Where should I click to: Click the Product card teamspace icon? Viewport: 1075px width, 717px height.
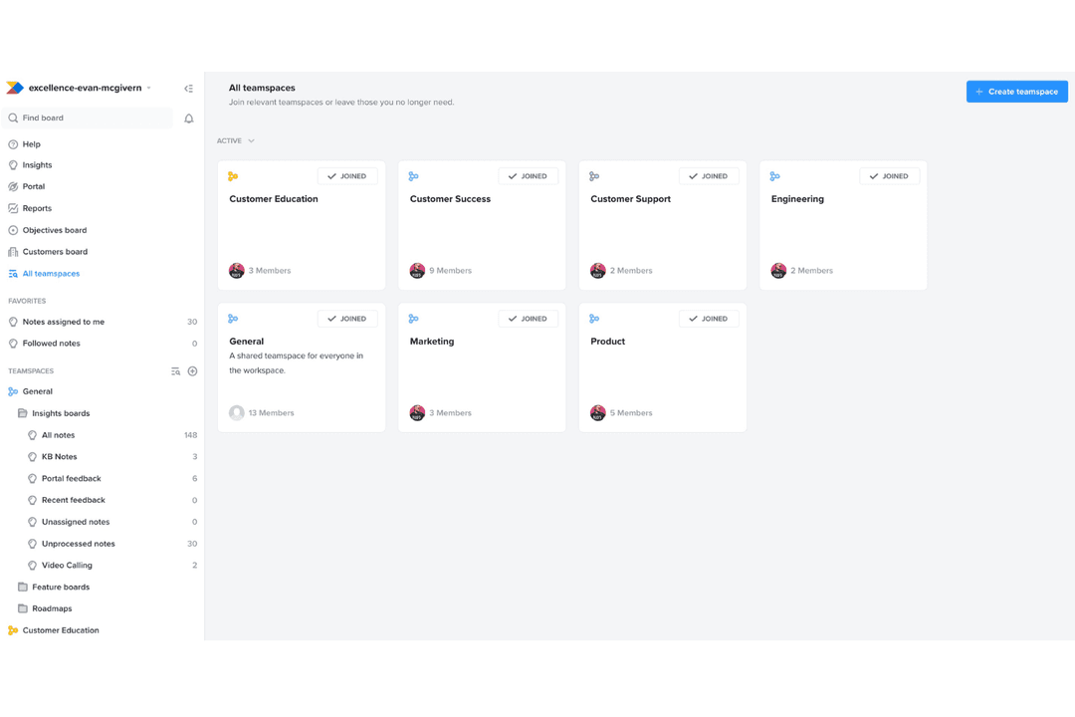(594, 319)
